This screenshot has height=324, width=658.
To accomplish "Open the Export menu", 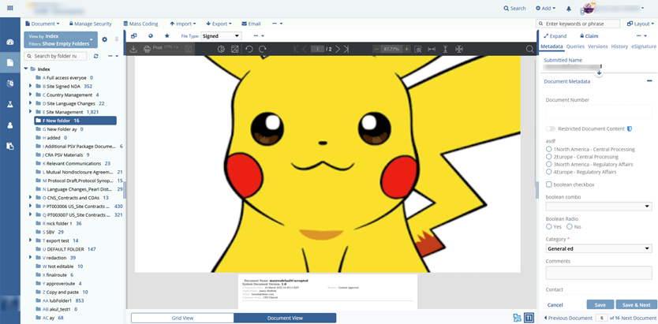I will (219, 24).
